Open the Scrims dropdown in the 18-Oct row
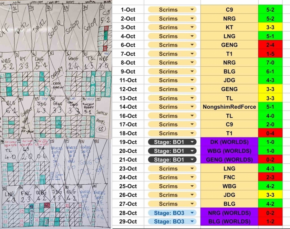The image size is (290, 229). click(x=172, y=133)
